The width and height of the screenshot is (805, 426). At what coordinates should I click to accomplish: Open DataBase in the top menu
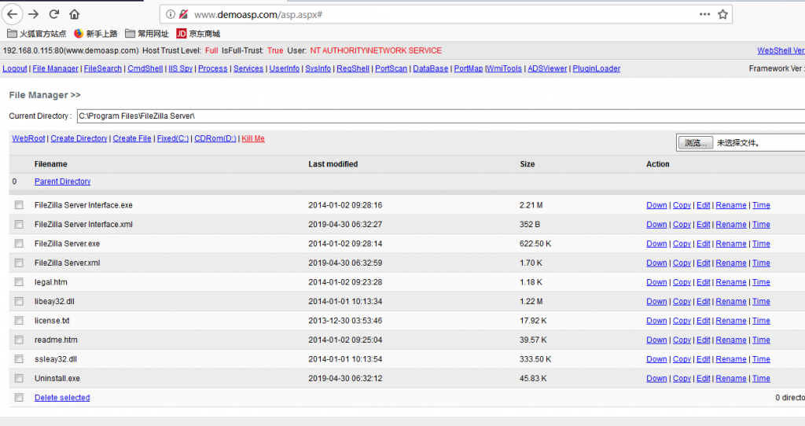(430, 68)
